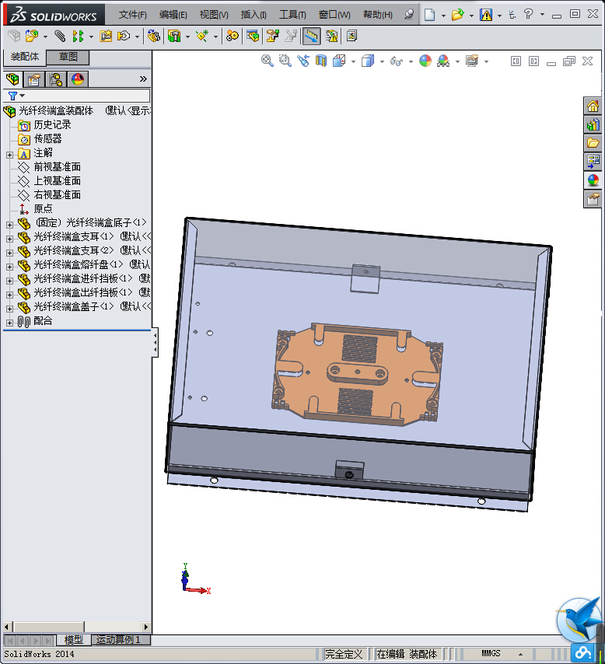Open the Assembly Features tool

click(174, 36)
